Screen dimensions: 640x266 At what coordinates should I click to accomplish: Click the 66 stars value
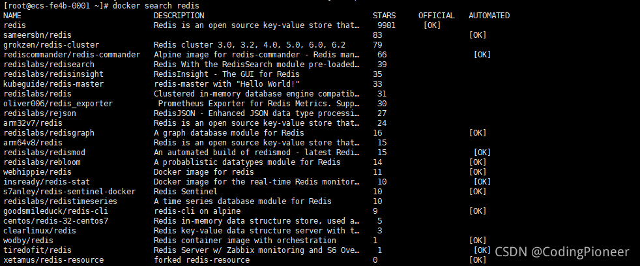pos(382,55)
